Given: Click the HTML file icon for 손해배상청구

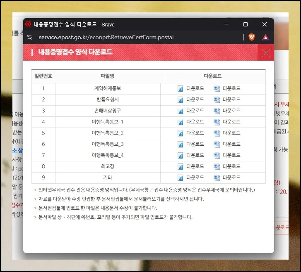Looking at the screenshot, I should [x=180, y=111].
